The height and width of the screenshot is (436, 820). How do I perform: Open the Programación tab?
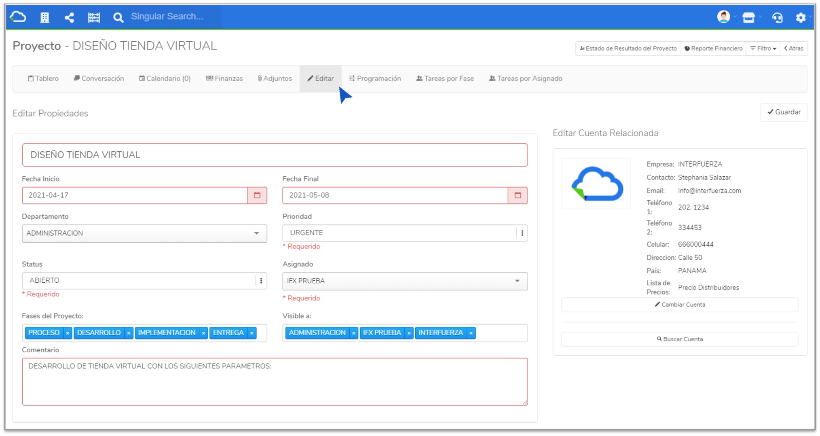(x=375, y=78)
